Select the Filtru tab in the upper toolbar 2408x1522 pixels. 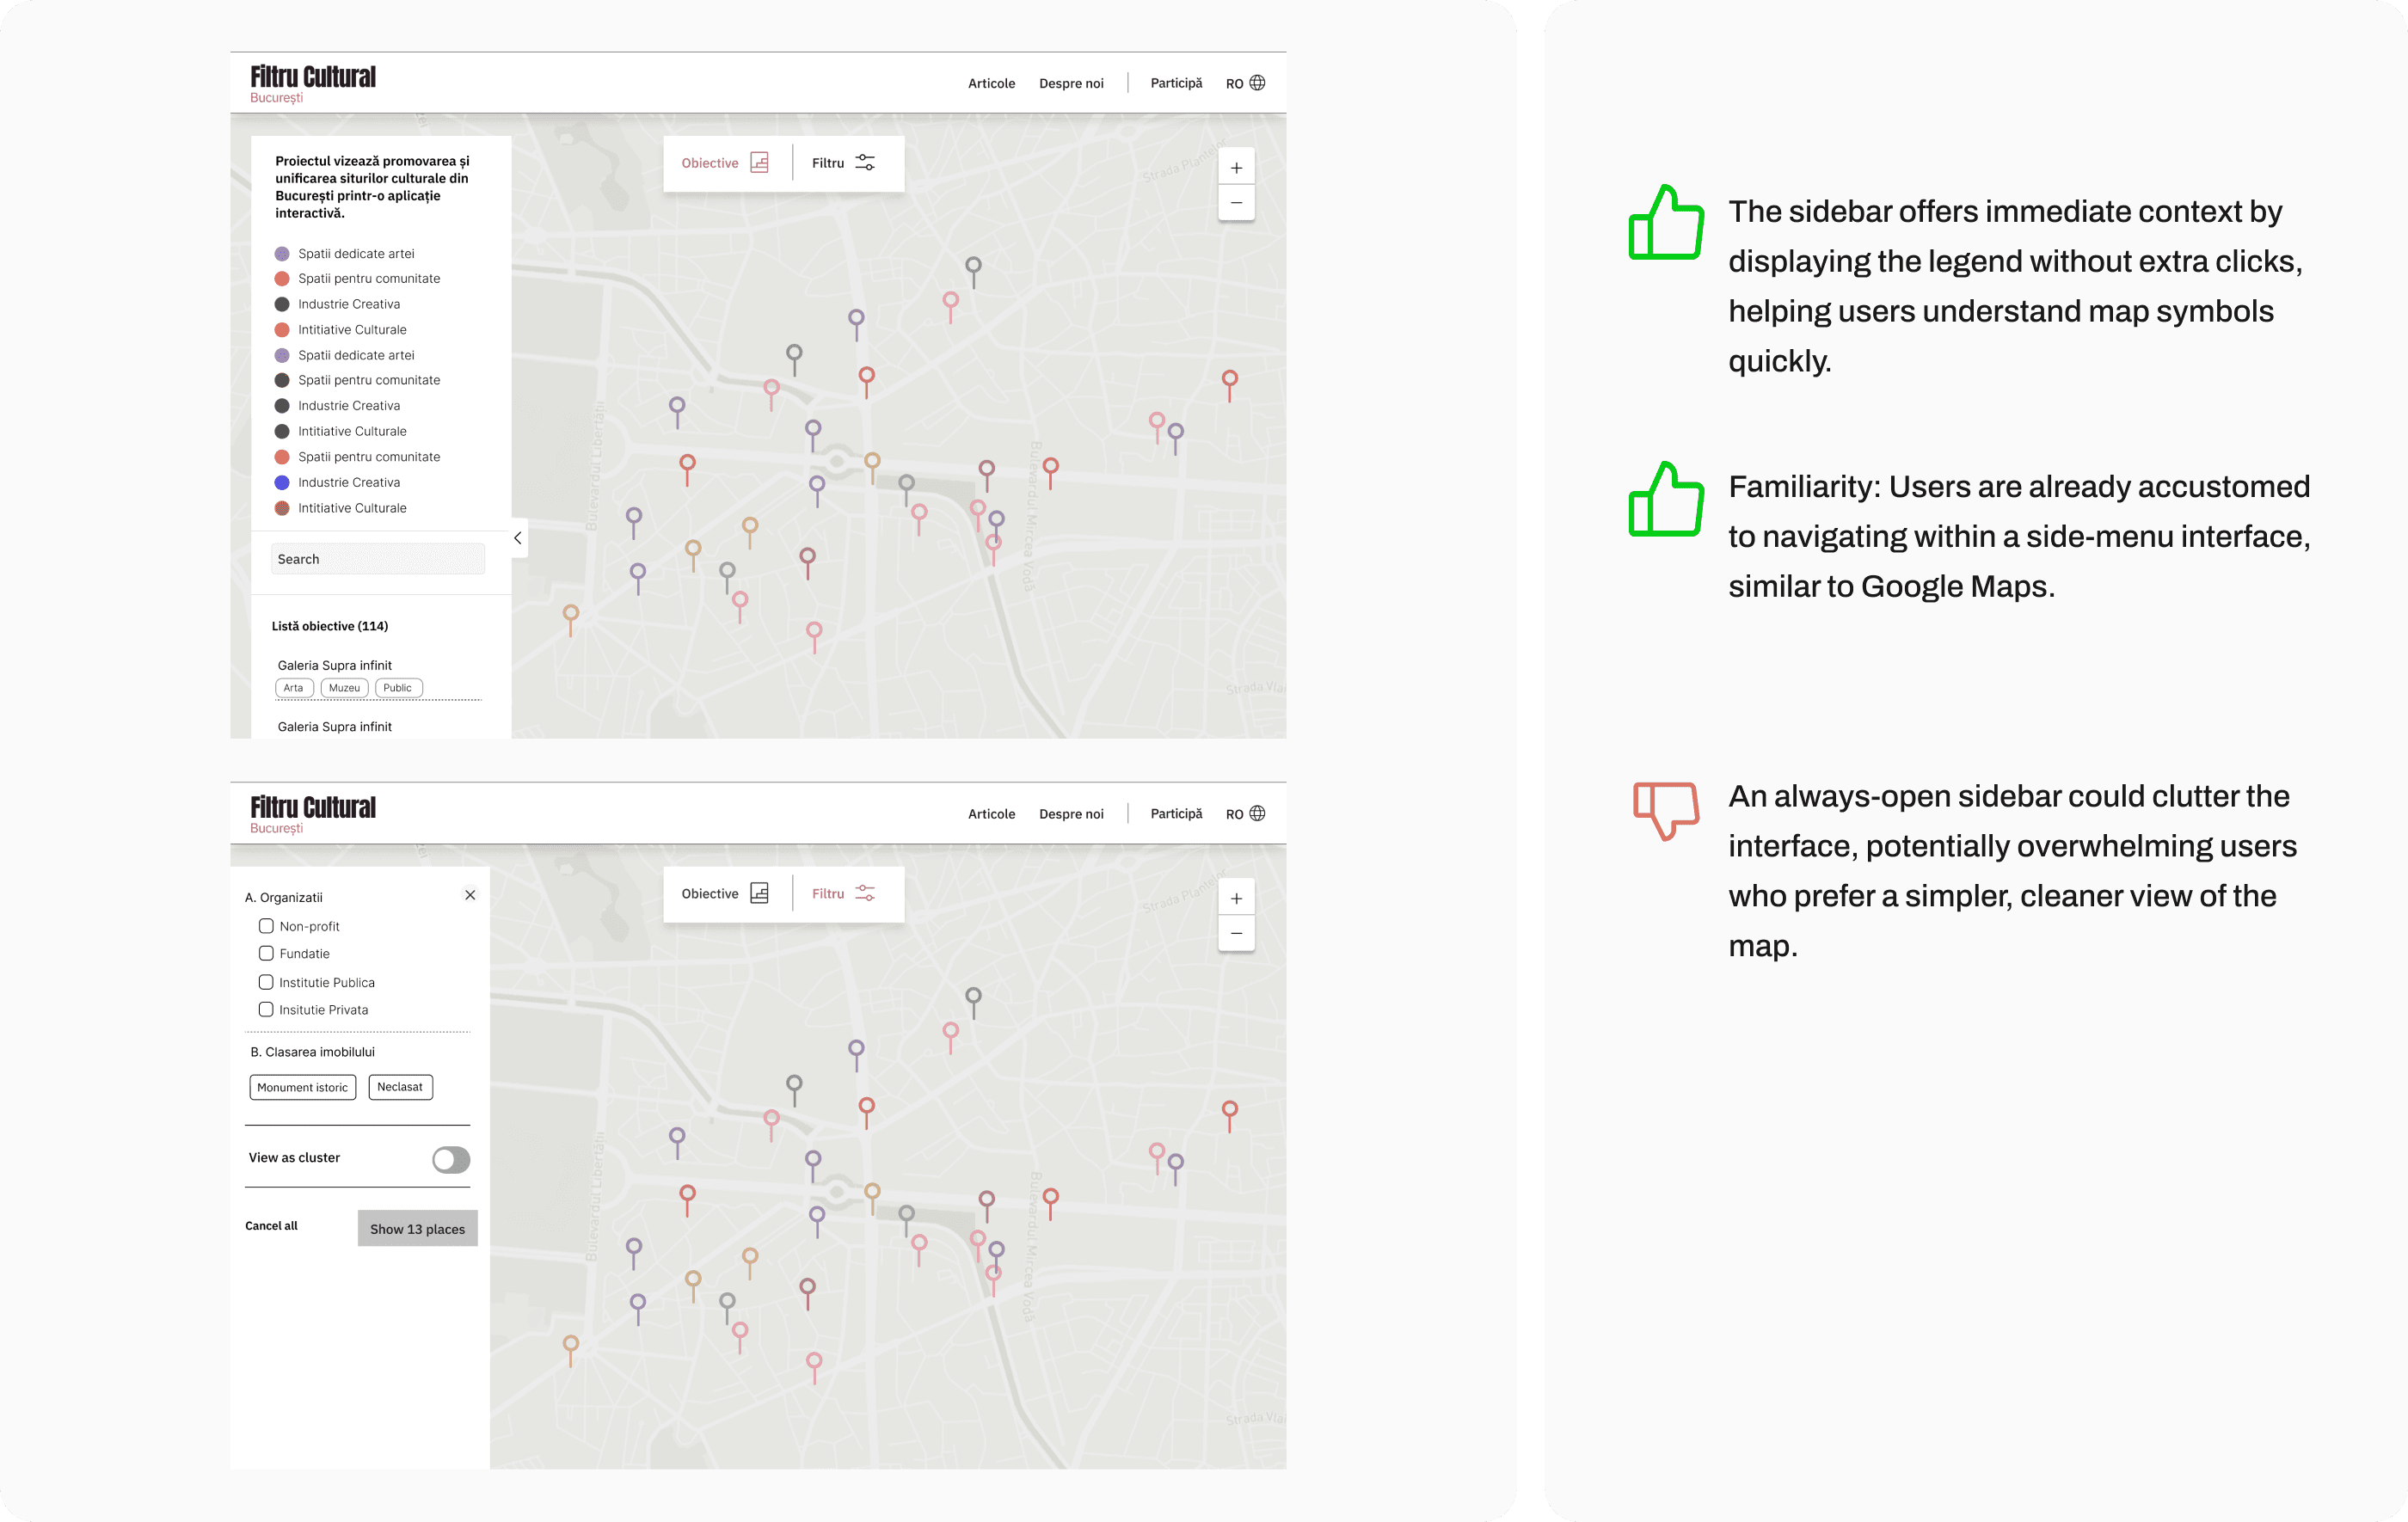[843, 163]
